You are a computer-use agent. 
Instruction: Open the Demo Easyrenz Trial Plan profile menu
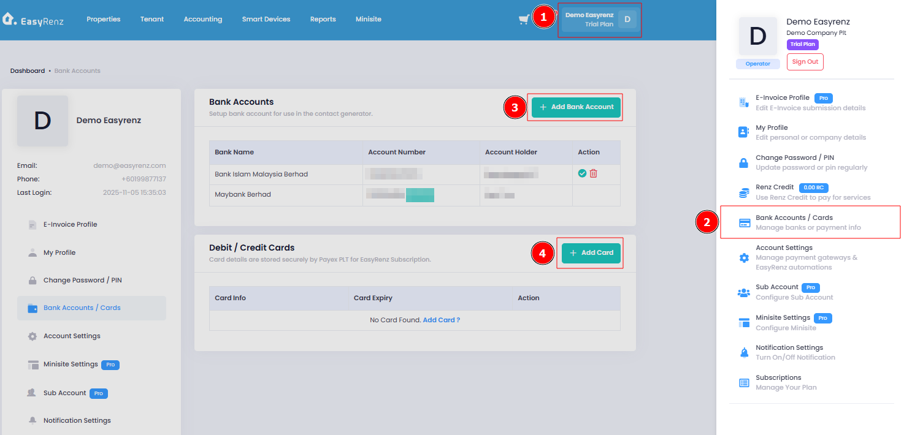(600, 20)
